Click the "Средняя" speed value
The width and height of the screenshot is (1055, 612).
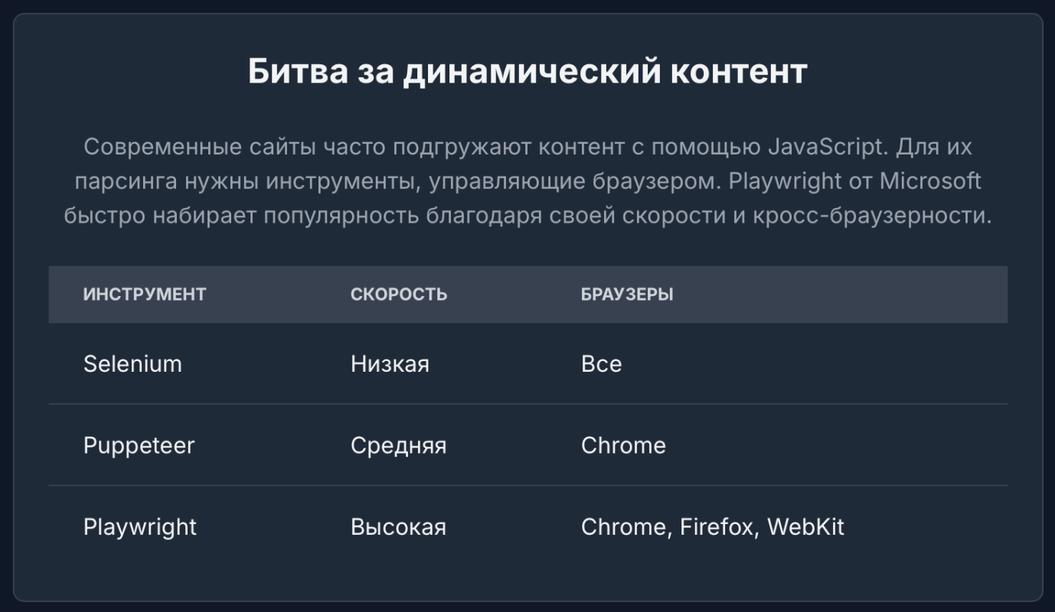(x=398, y=445)
